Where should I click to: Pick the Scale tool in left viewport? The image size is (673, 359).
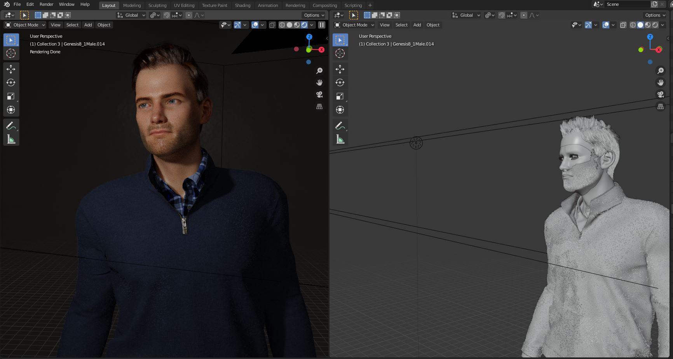coord(11,96)
